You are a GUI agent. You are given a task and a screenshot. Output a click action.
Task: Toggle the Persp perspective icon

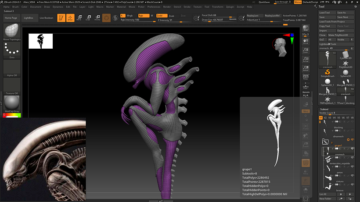(x=306, y=77)
